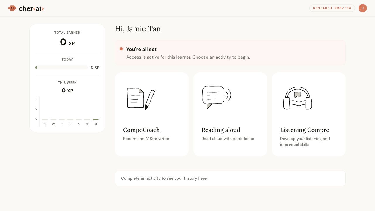Image resolution: width=375 pixels, height=211 pixels.
Task: Click the Total Earned 0 XP value
Action: click(x=67, y=42)
